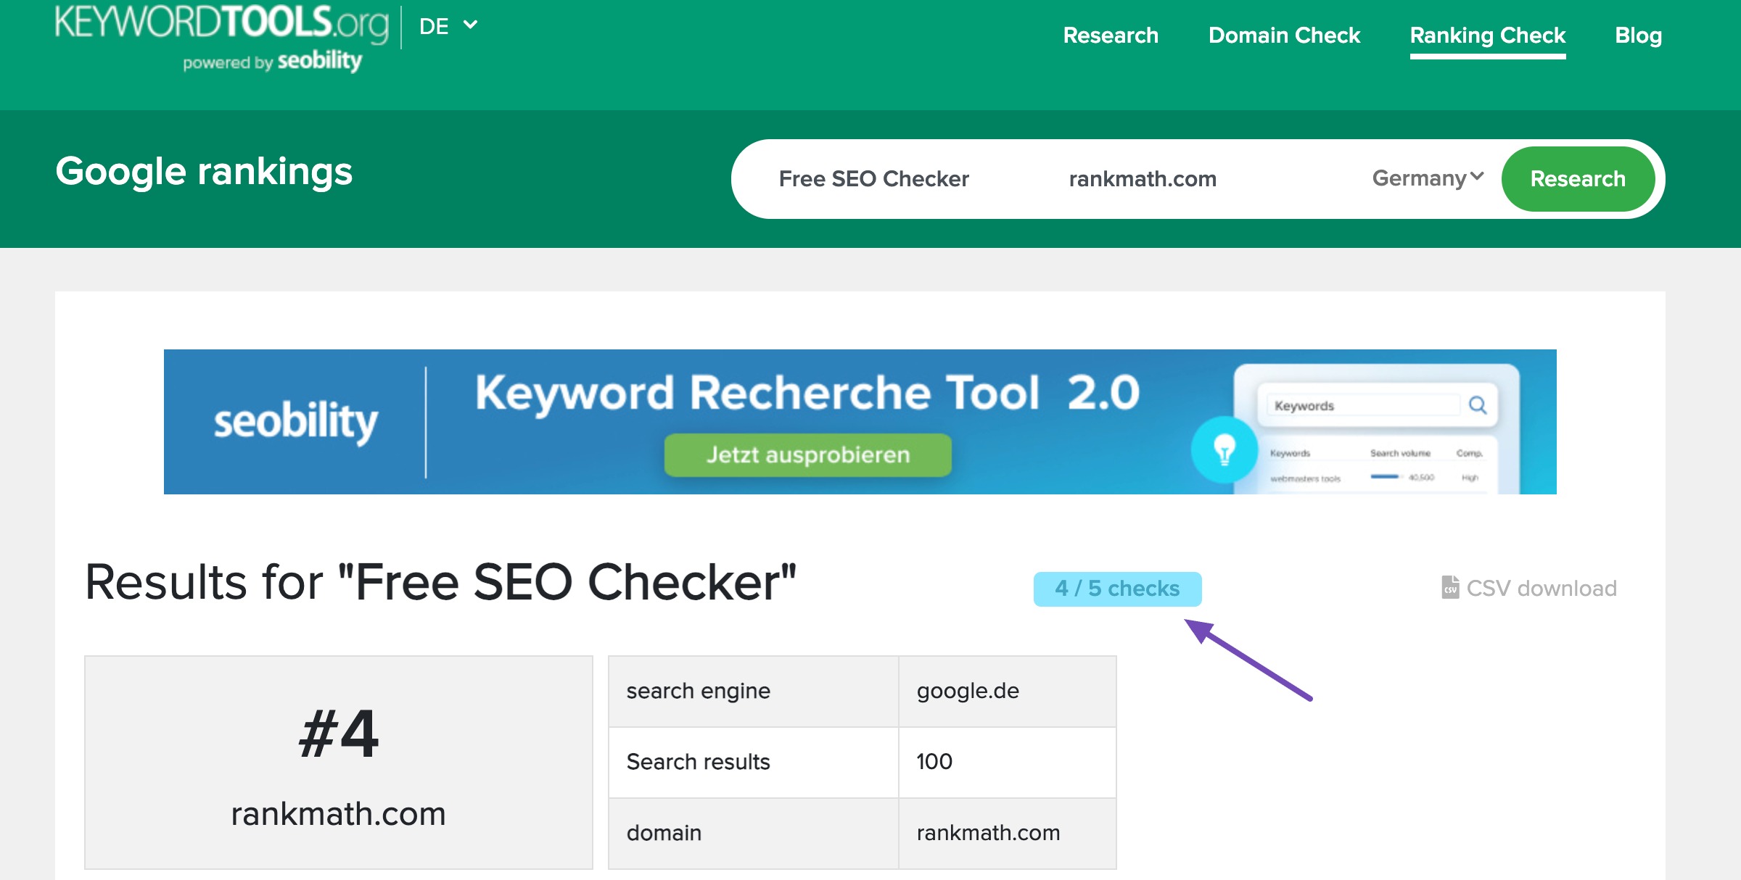Click the 'search engine' table cell
1741x880 pixels.
[753, 691]
